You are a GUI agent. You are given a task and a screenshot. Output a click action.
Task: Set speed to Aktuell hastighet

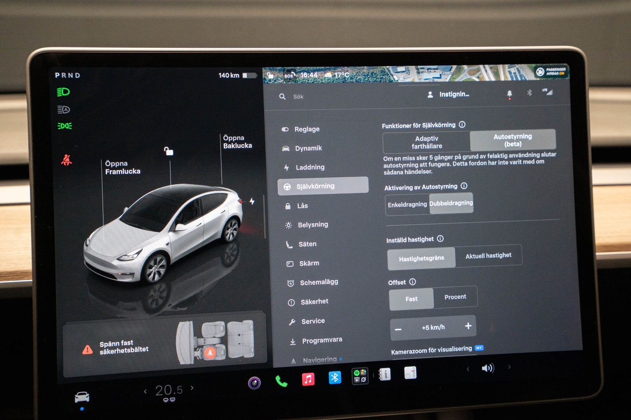pos(488,255)
